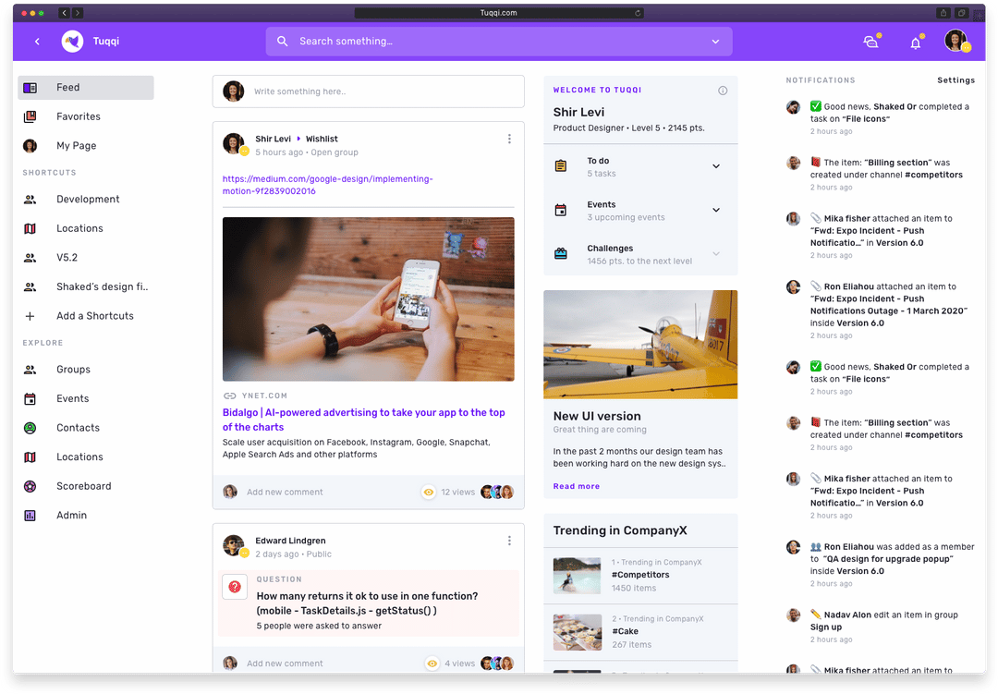Expand the Challenges section
The width and height of the screenshot is (998, 694).
(x=715, y=254)
